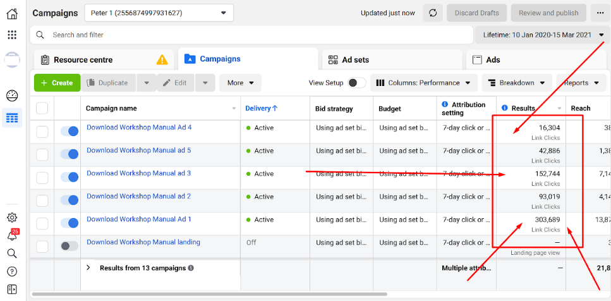
Task: Click the search magnifier in left sidebar
Action: (x=12, y=254)
